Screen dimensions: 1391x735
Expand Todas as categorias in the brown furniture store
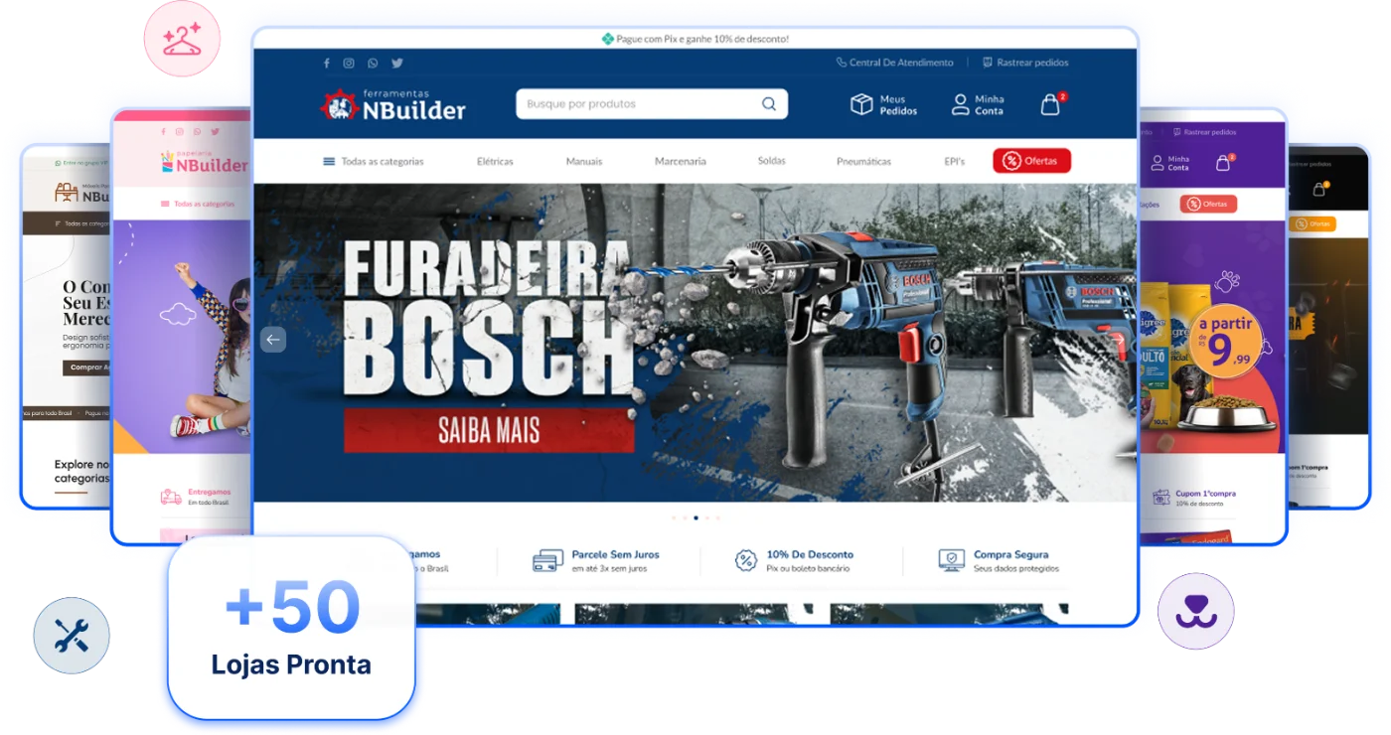click(x=81, y=223)
